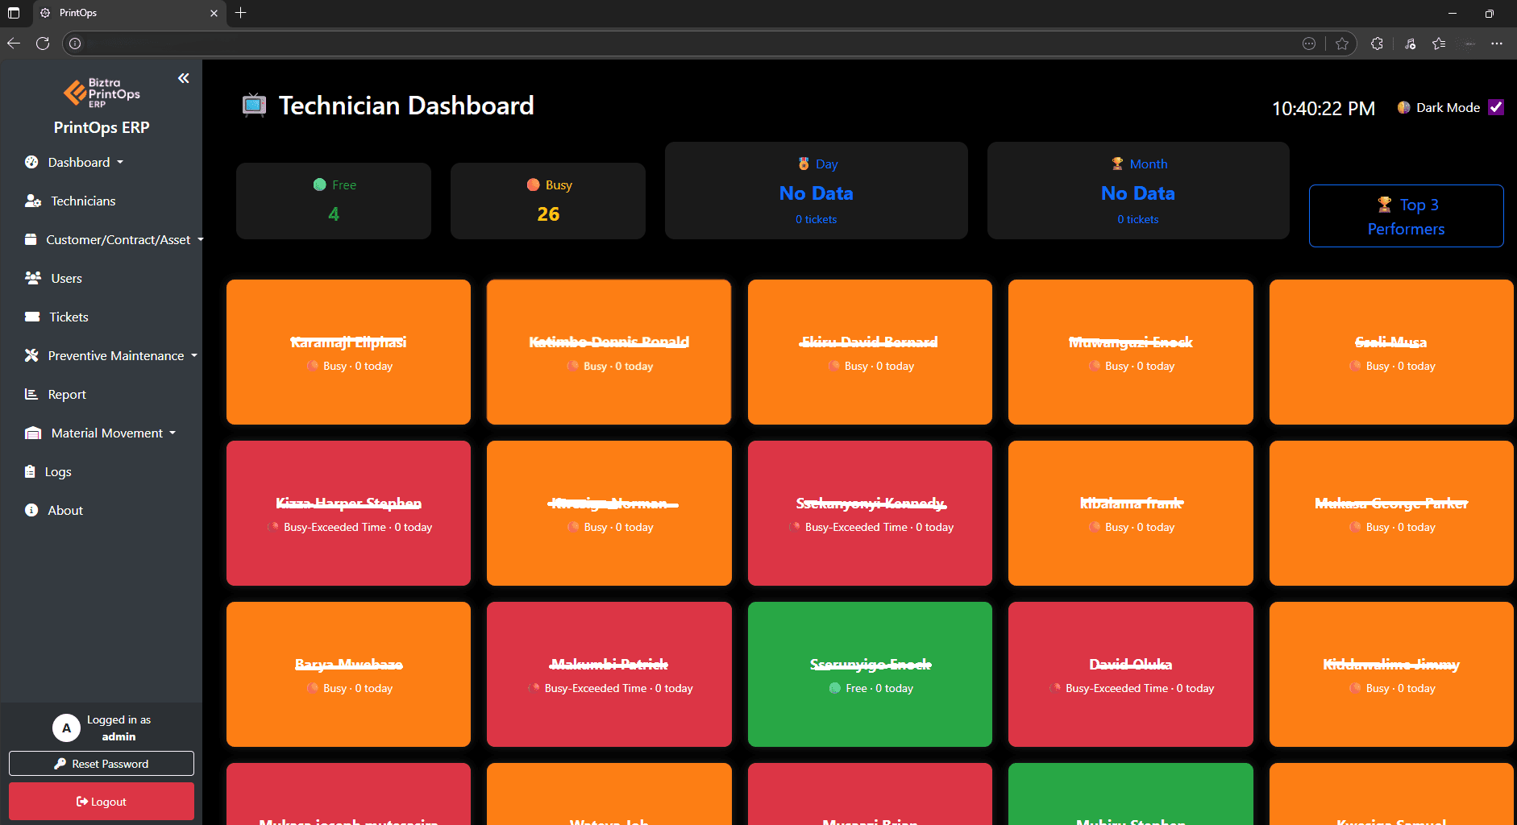Viewport: 1517px width, 825px height.
Task: Click the Free technicians count card
Action: (333, 201)
